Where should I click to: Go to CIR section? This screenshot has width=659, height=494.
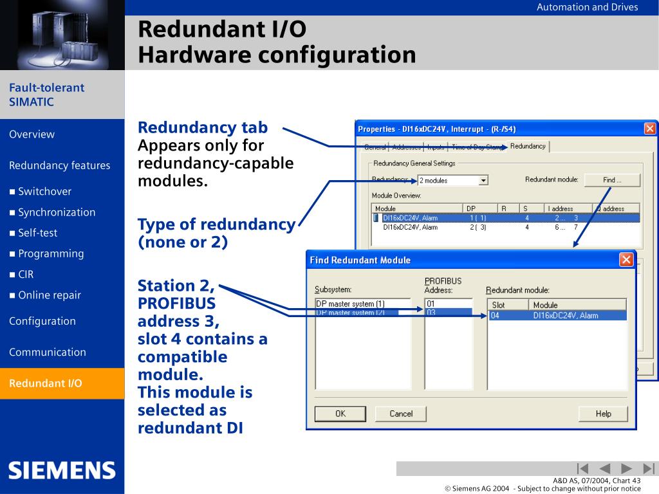coord(26,274)
